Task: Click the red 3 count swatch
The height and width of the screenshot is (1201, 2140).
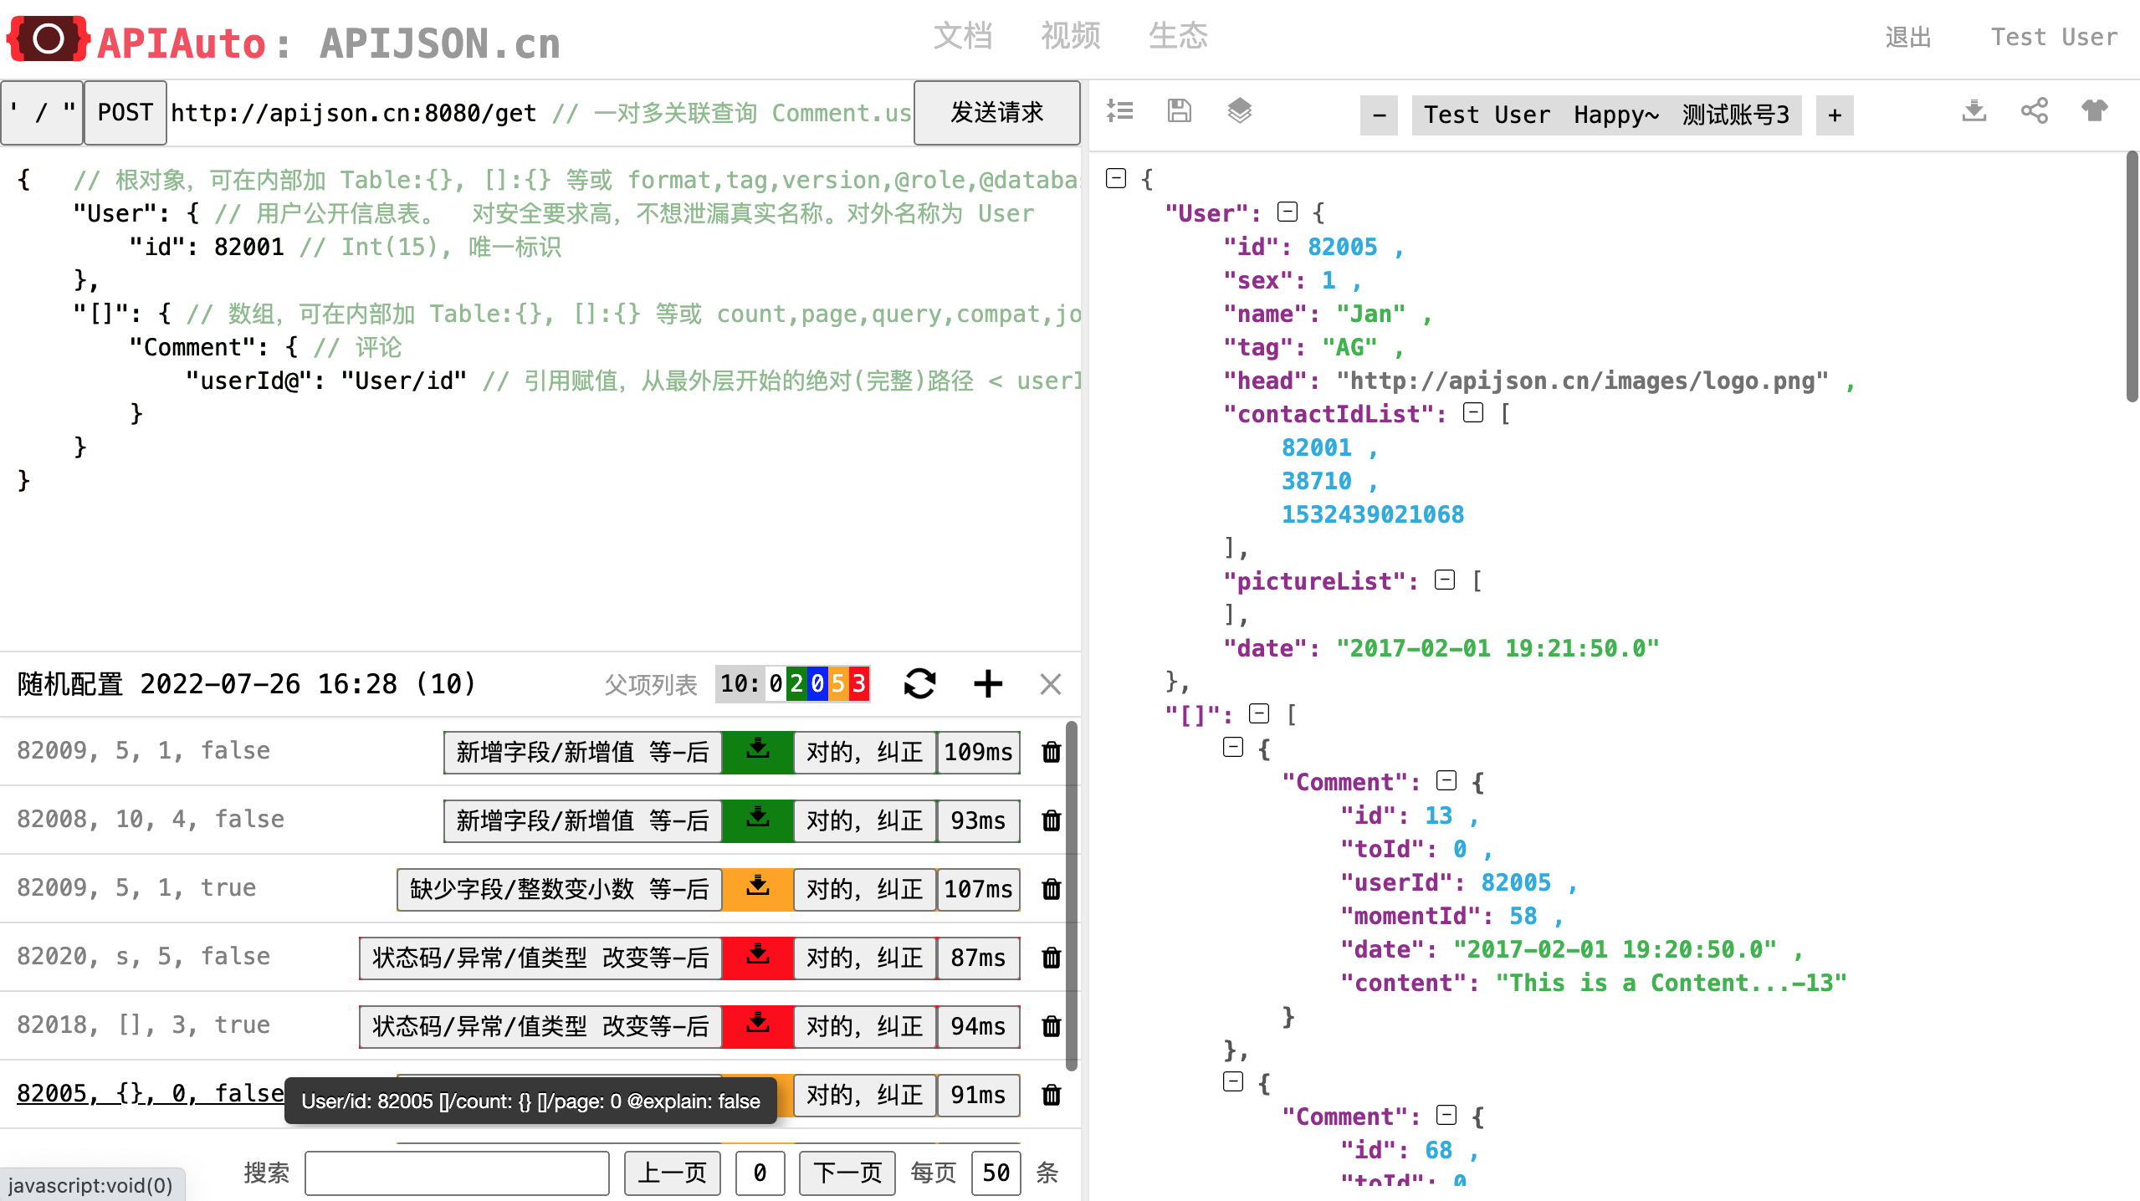Action: pyautogui.click(x=858, y=683)
